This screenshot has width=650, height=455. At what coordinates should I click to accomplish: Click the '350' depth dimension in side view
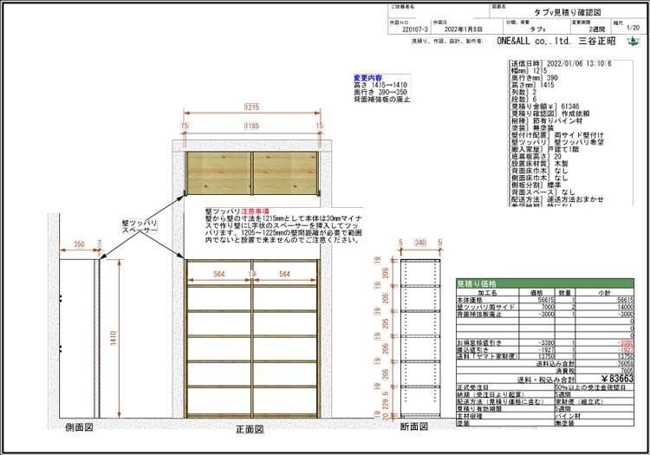click(79, 244)
